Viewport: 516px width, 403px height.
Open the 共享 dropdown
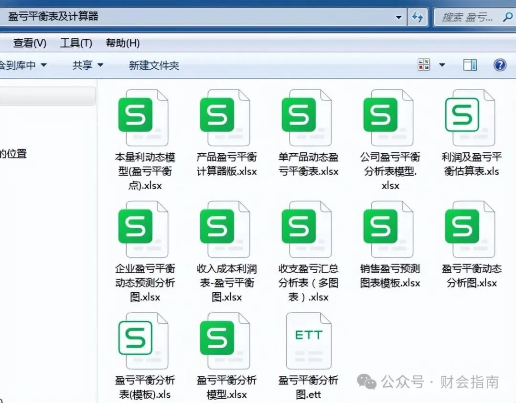click(87, 65)
